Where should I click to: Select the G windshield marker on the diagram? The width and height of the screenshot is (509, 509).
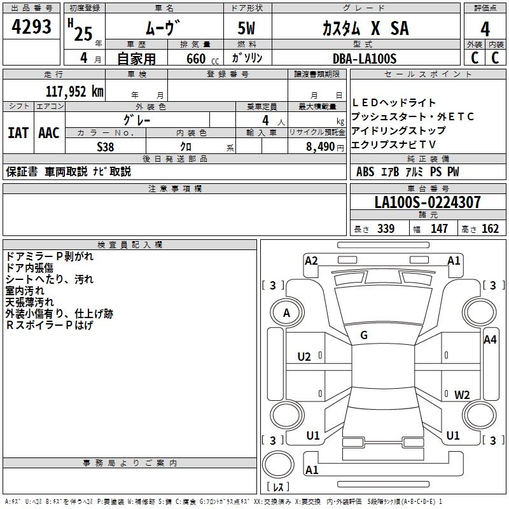coord(364,335)
